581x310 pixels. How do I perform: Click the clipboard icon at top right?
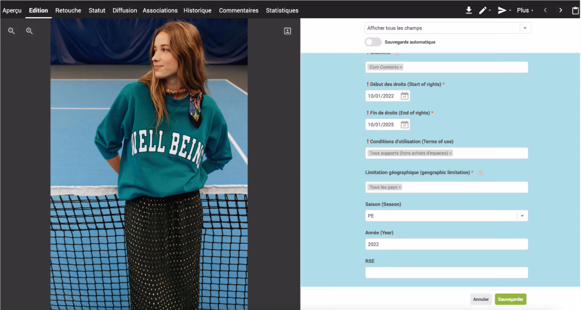click(x=575, y=10)
